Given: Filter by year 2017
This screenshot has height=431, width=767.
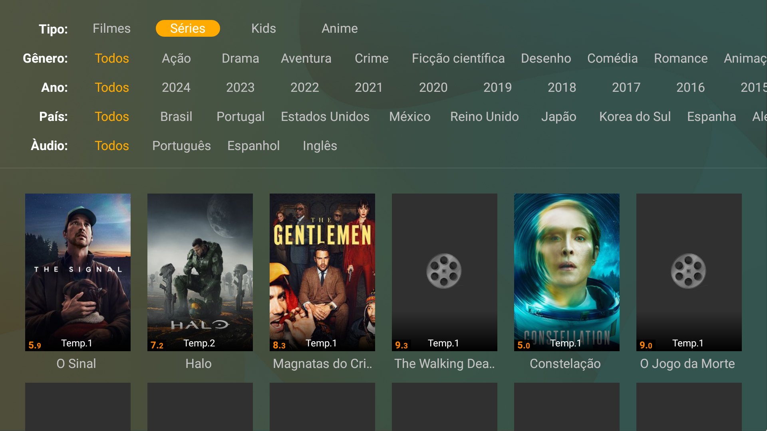Looking at the screenshot, I should point(626,87).
